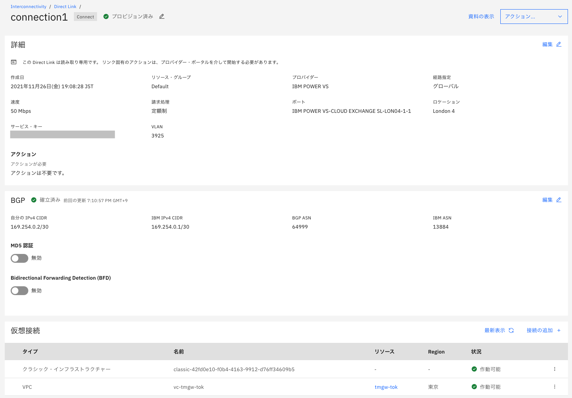
Task: Click 最新表示 refresh link
Action: coord(494,330)
